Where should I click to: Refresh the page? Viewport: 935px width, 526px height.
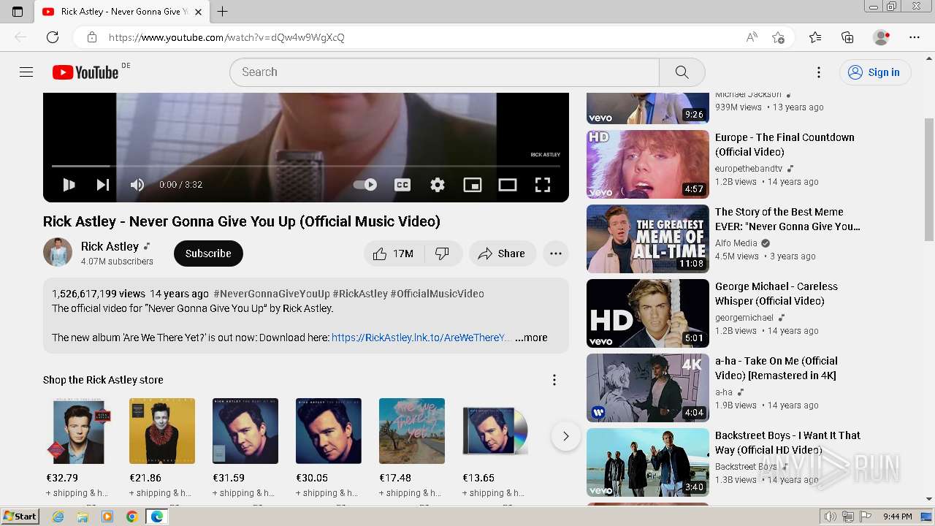click(53, 37)
